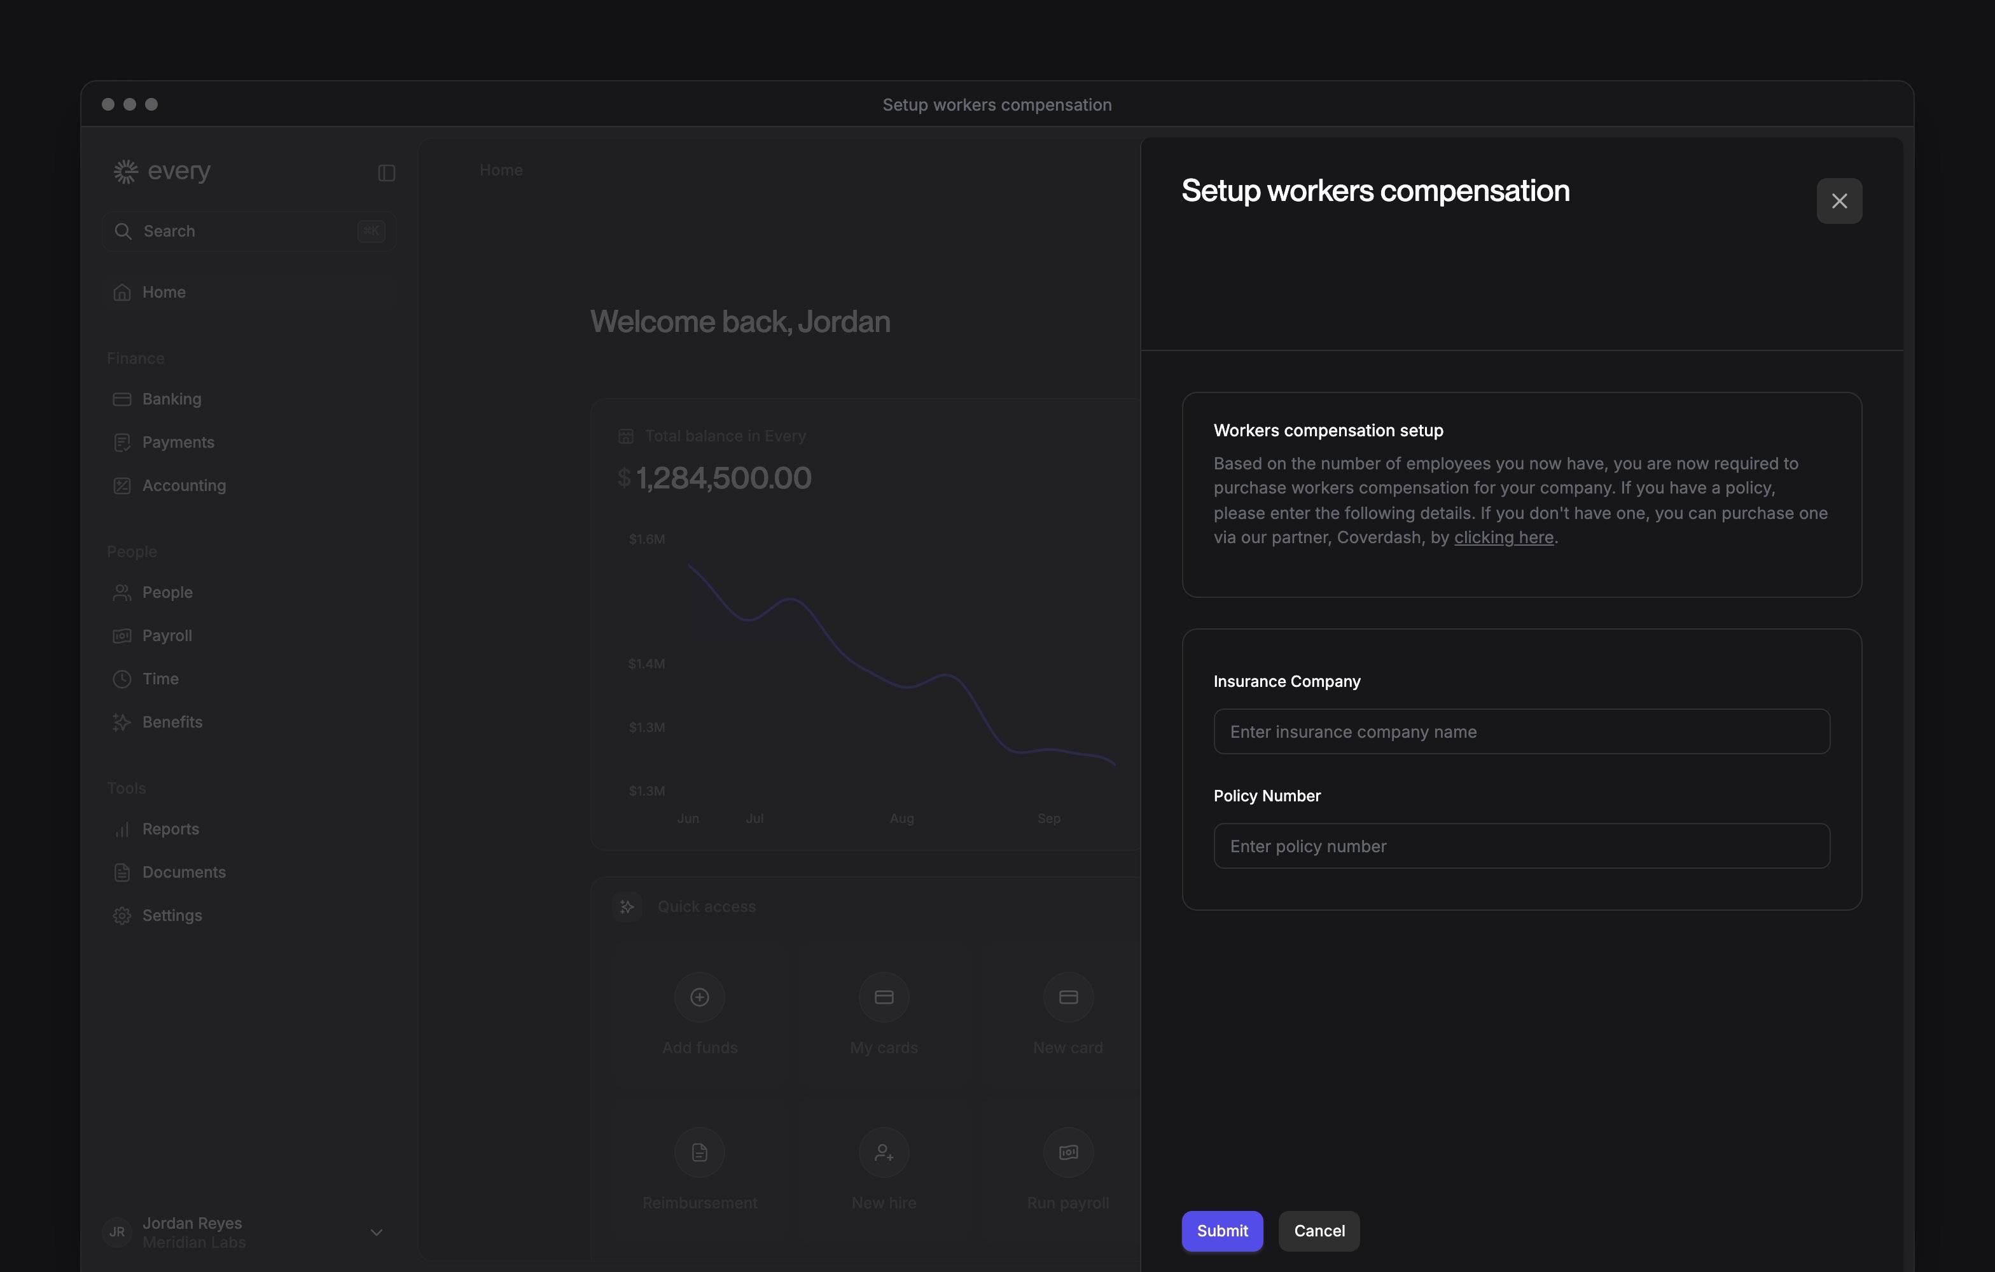Expand the Jordan Reyes account menu chevron
This screenshot has height=1272, width=1995.
pyautogui.click(x=376, y=1233)
